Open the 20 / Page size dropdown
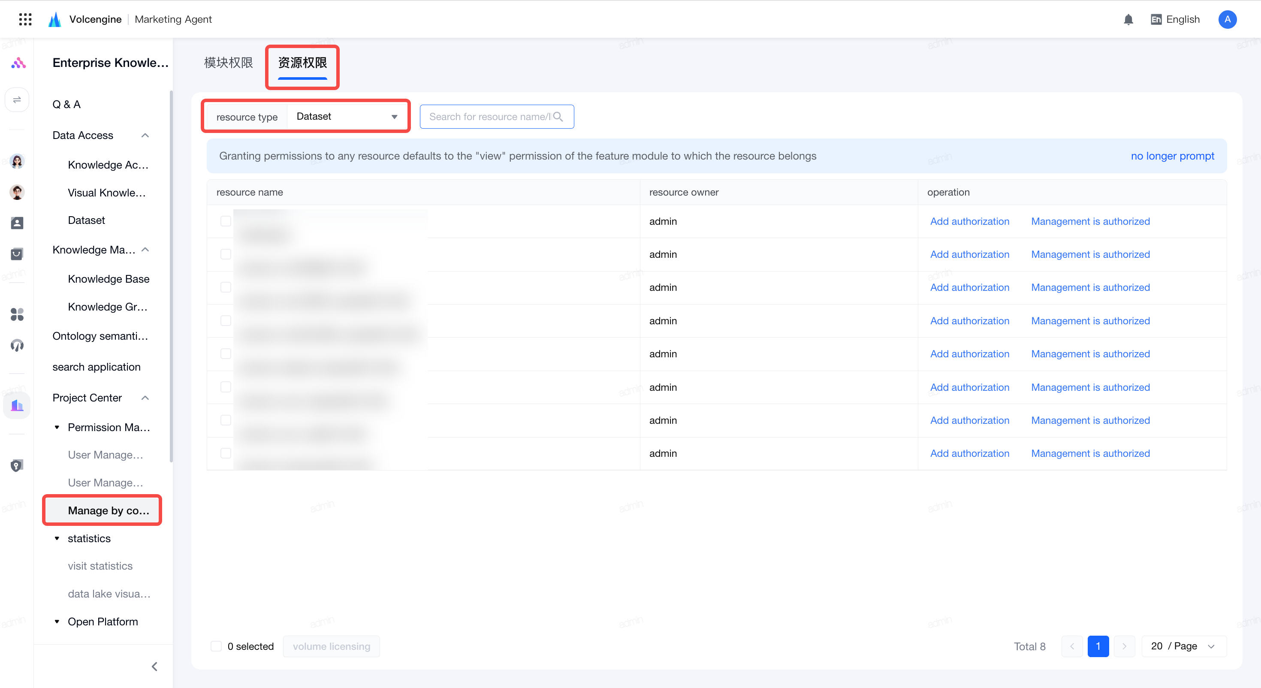 (x=1184, y=646)
